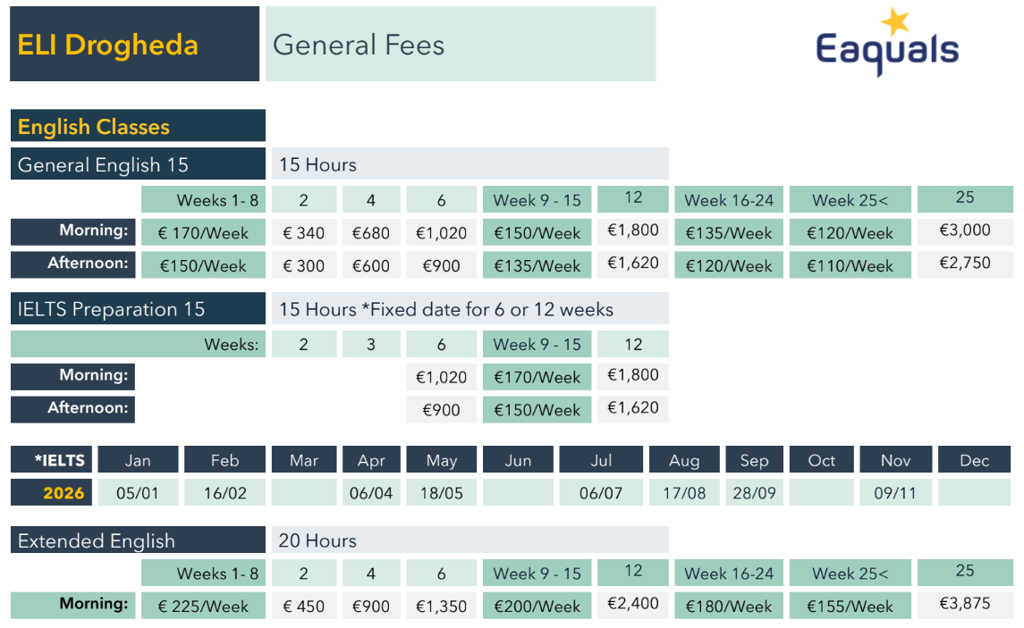
Task: Click the € 225/Week rate cell
Action: (203, 606)
